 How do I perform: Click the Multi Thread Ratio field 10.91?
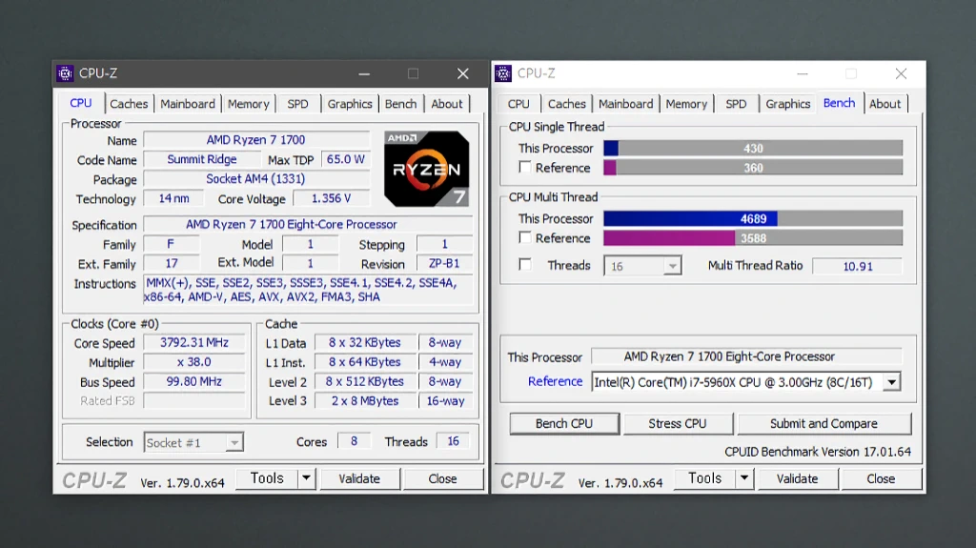pyautogui.click(x=858, y=266)
